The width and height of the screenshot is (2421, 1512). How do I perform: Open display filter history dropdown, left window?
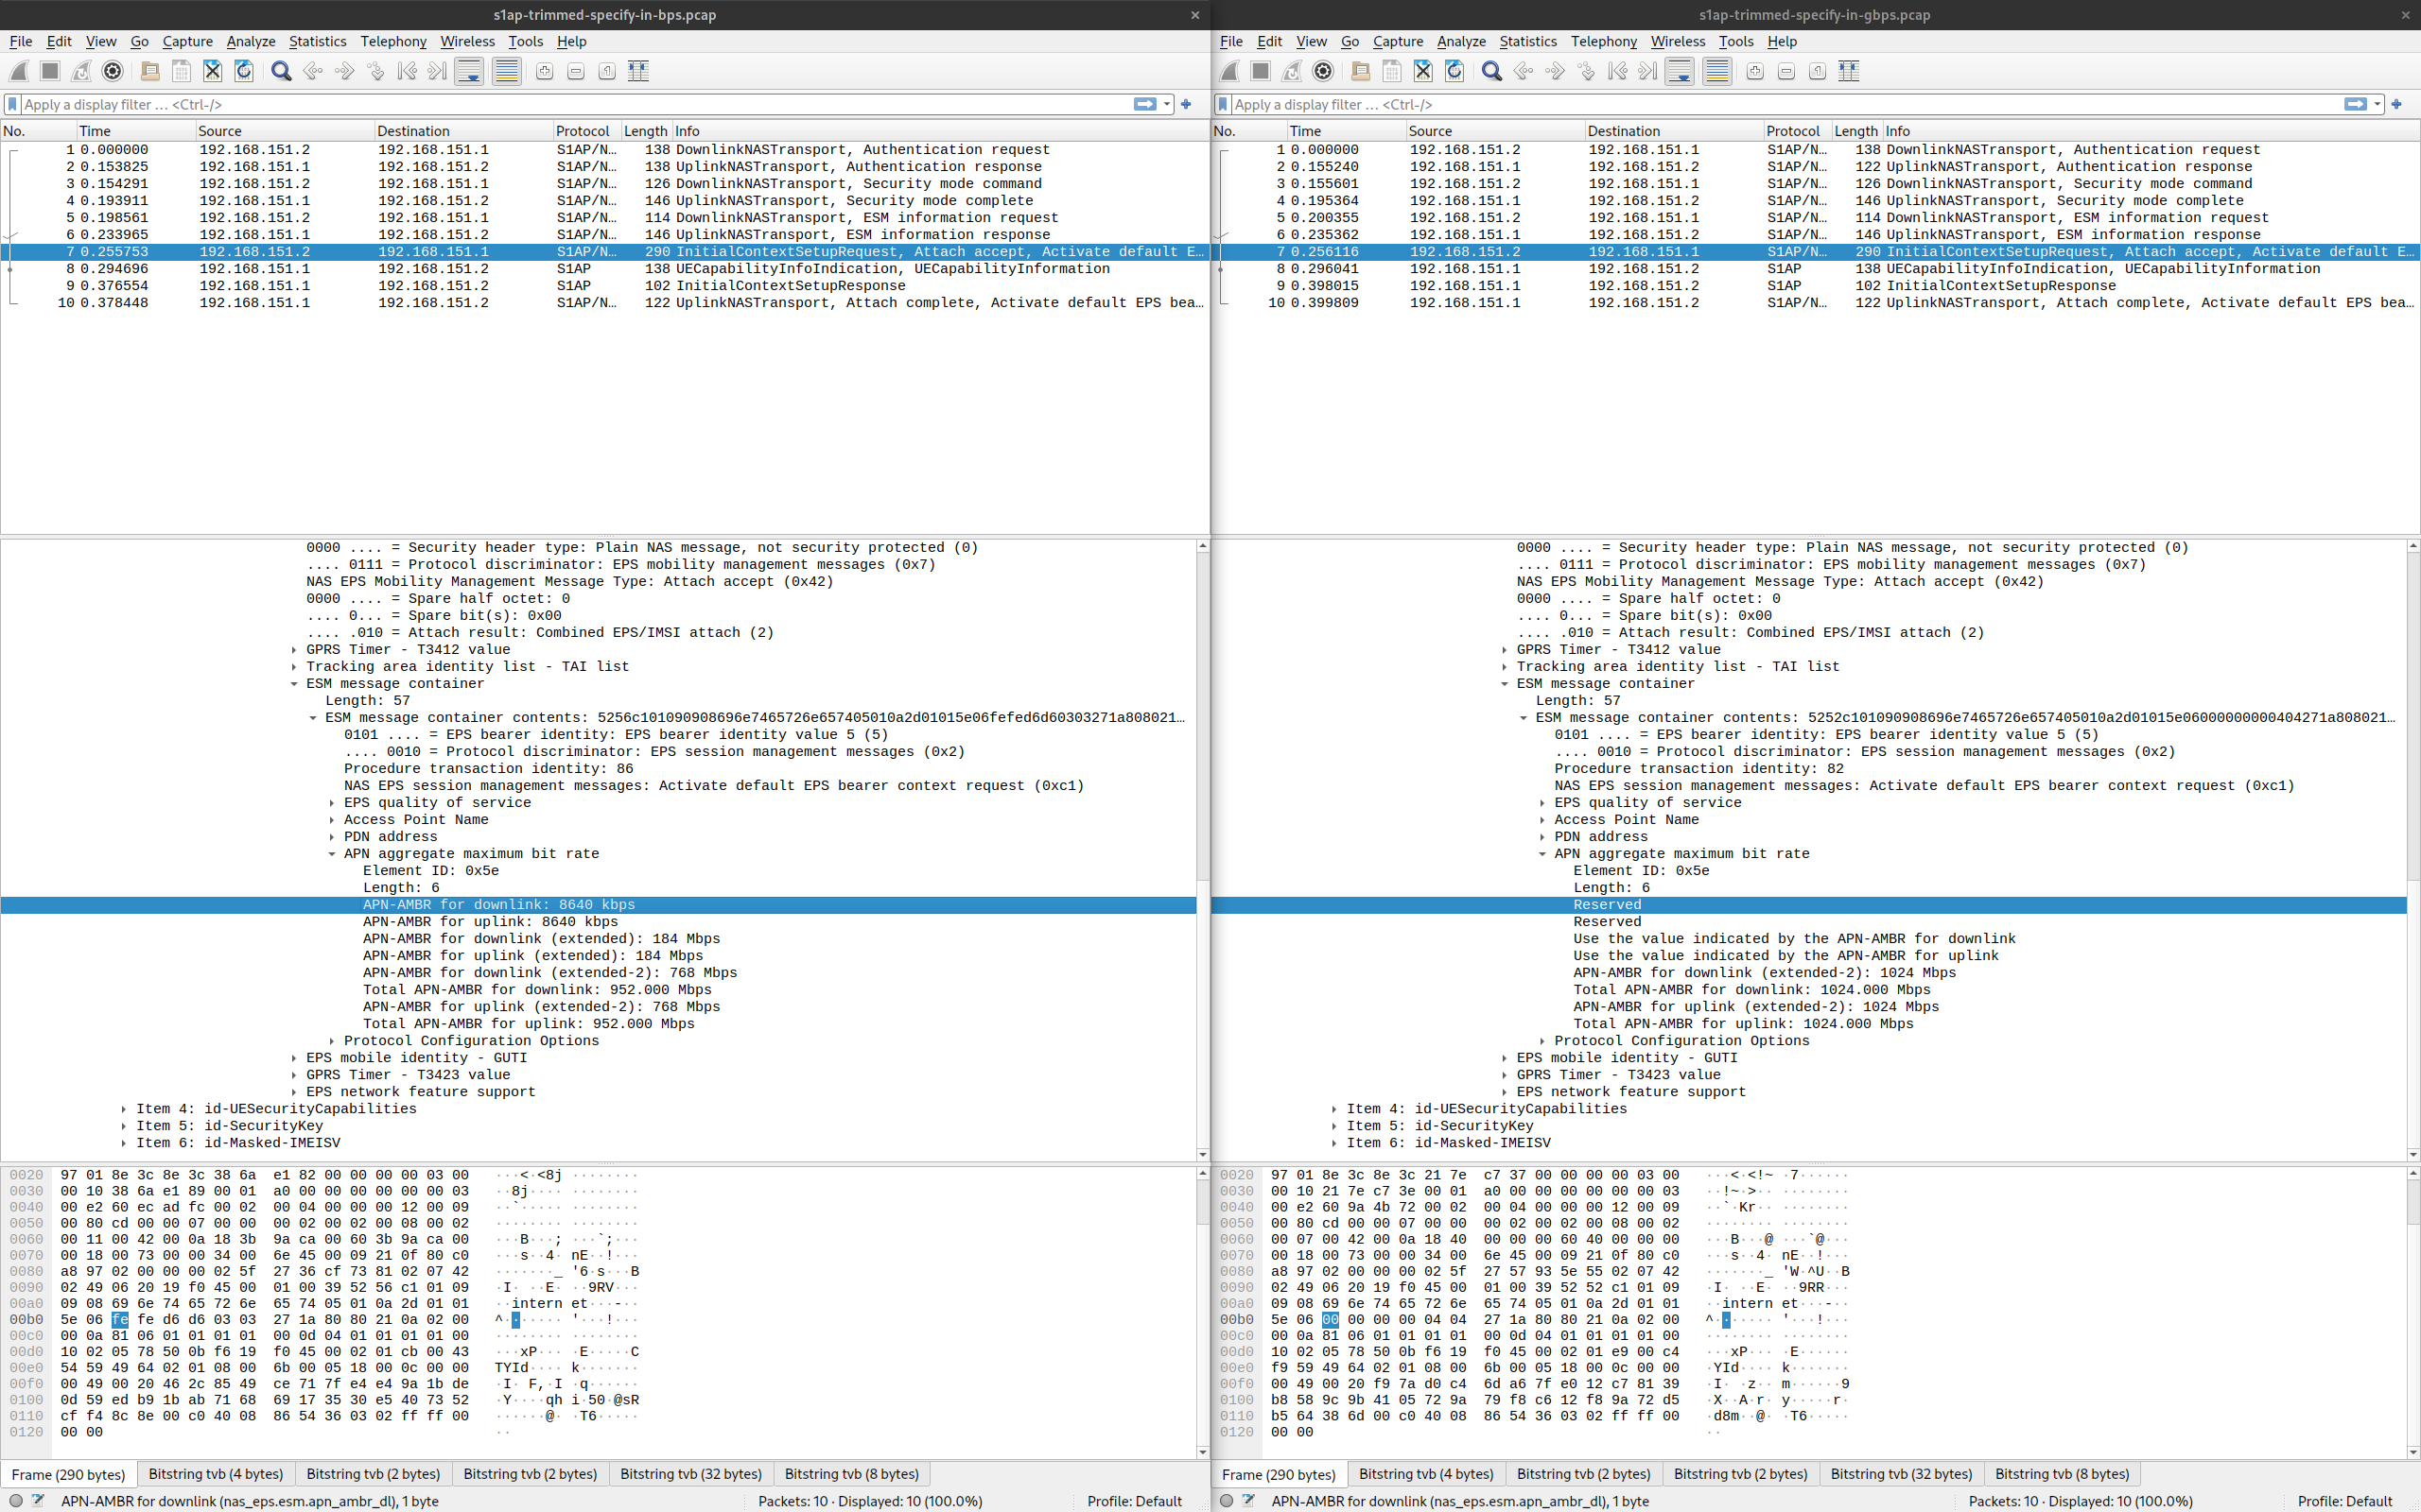[1166, 104]
